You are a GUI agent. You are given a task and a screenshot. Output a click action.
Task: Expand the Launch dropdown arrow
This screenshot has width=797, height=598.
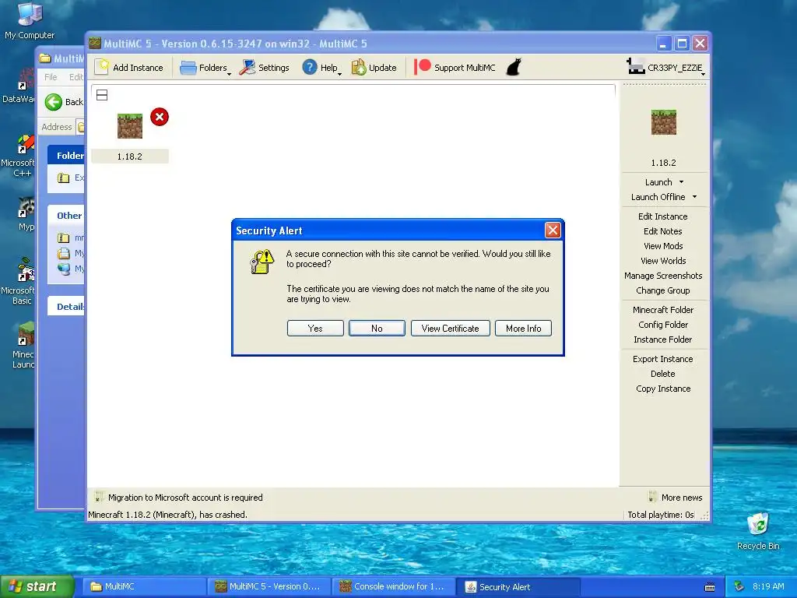click(x=681, y=182)
